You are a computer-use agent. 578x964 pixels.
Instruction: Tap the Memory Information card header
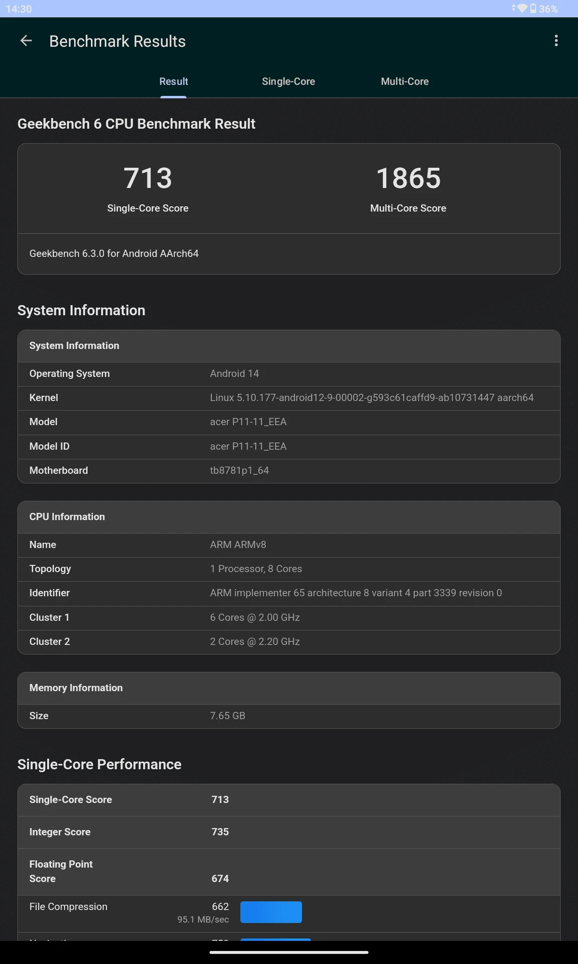tap(289, 688)
